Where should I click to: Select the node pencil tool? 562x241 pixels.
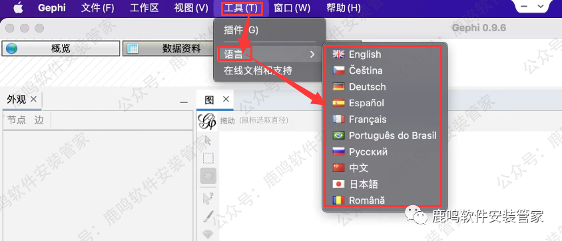coord(208,216)
